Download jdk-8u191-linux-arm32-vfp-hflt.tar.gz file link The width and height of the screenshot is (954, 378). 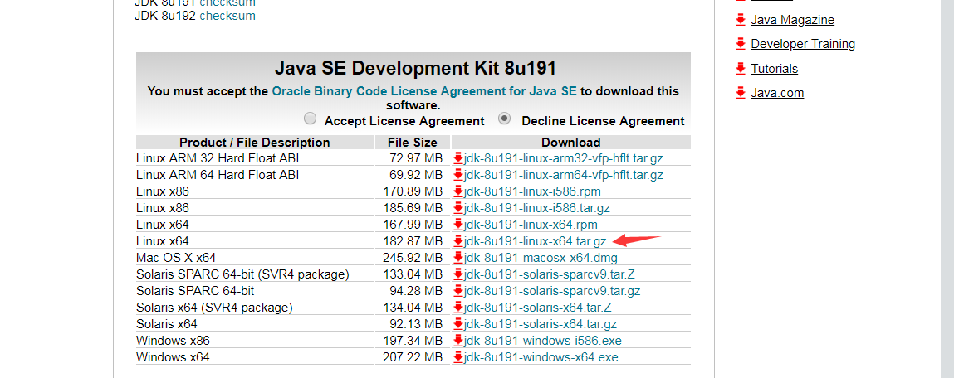(x=564, y=158)
